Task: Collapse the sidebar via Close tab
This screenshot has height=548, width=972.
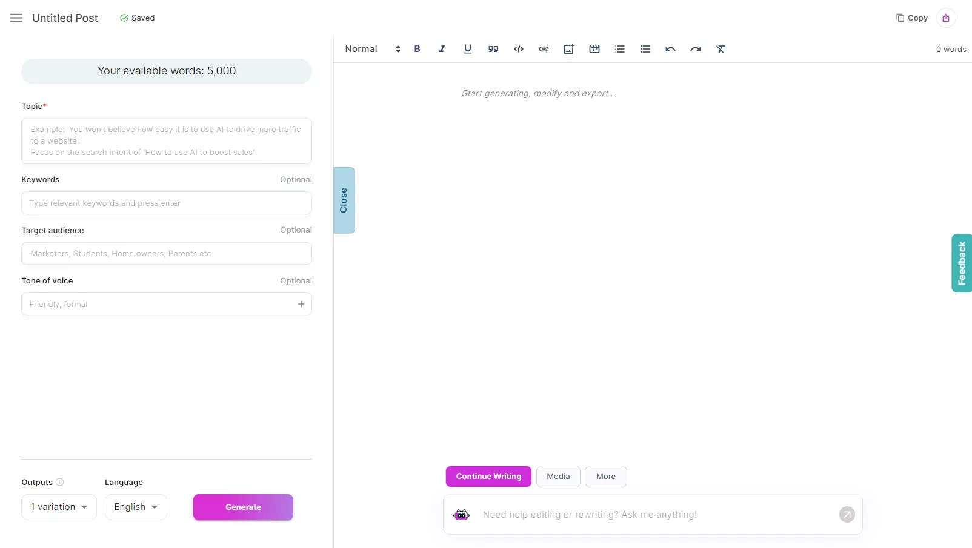Action: pos(344,200)
